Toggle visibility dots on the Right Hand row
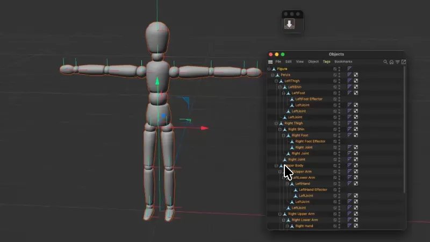430x242 pixels. click(x=339, y=226)
